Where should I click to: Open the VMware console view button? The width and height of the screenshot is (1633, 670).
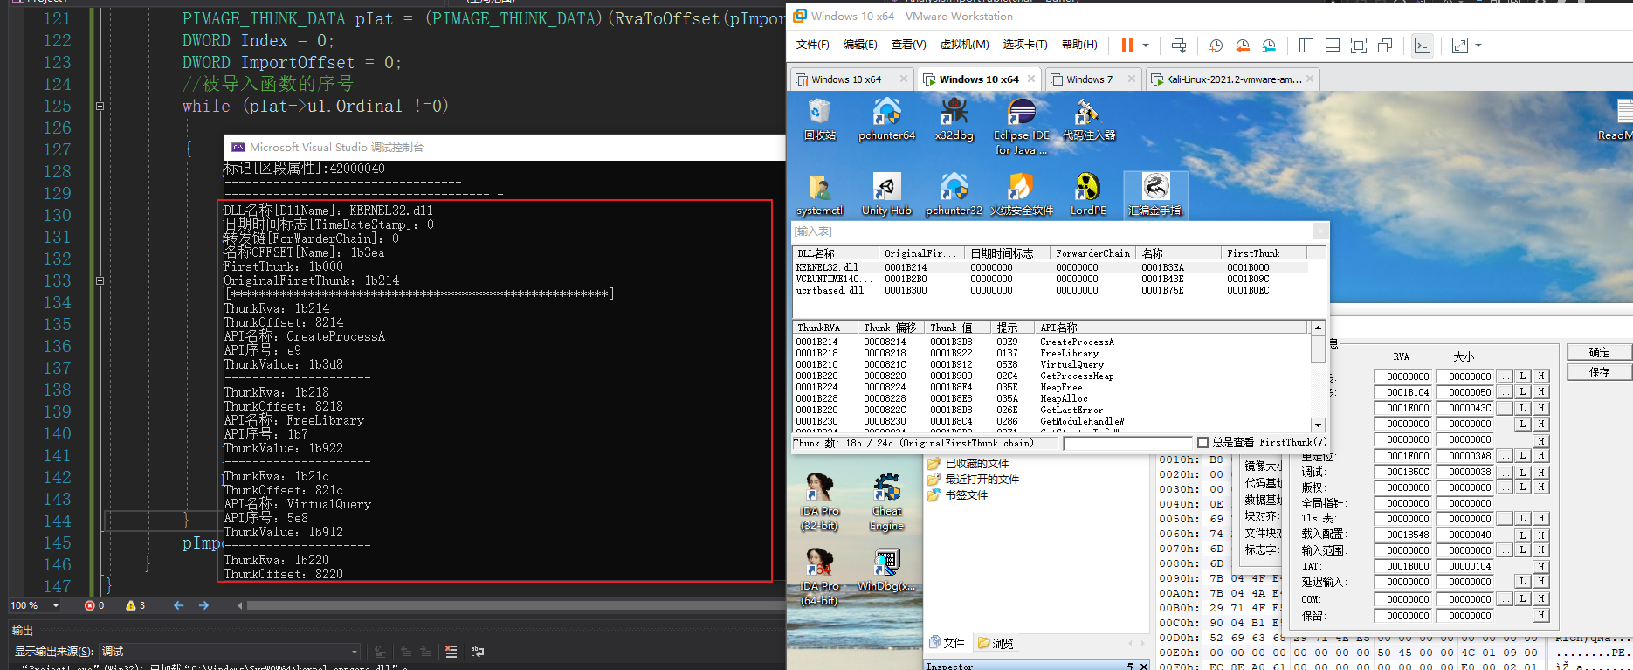[x=1423, y=45]
